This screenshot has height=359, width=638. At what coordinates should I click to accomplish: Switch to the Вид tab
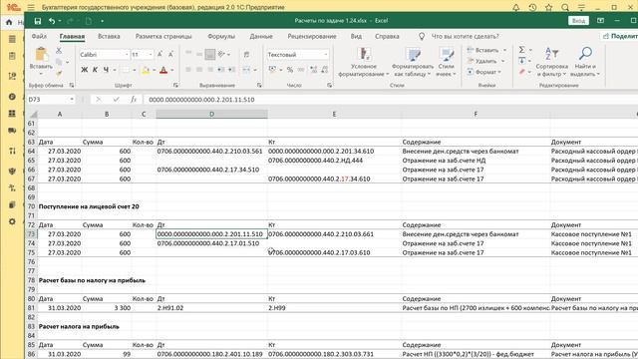pos(356,36)
